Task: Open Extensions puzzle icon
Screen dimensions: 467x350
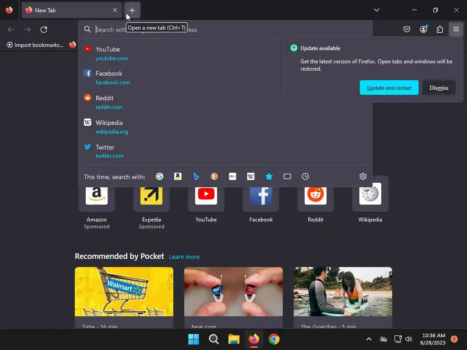Action: [440, 29]
